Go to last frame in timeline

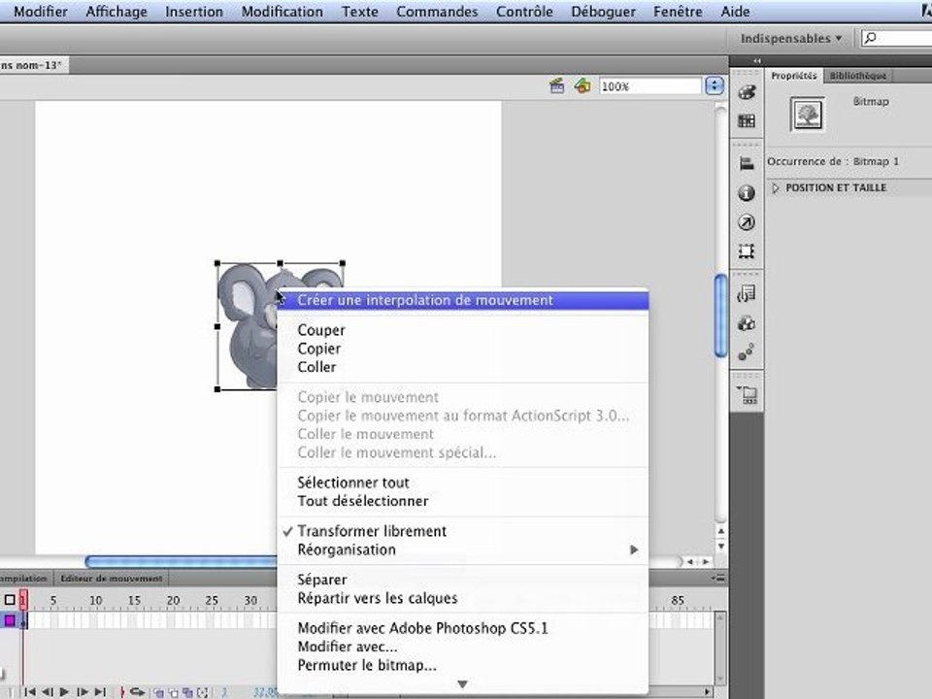(100, 692)
